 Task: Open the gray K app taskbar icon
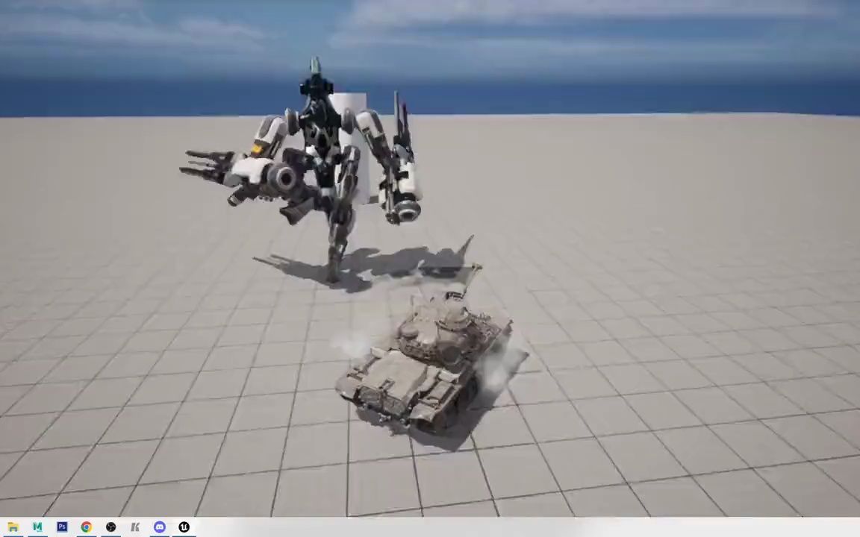click(x=135, y=527)
